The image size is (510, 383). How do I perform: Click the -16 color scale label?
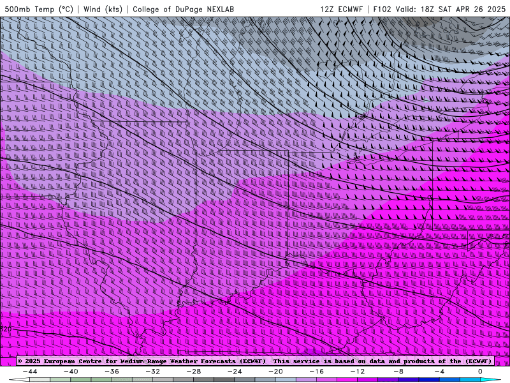(316, 372)
